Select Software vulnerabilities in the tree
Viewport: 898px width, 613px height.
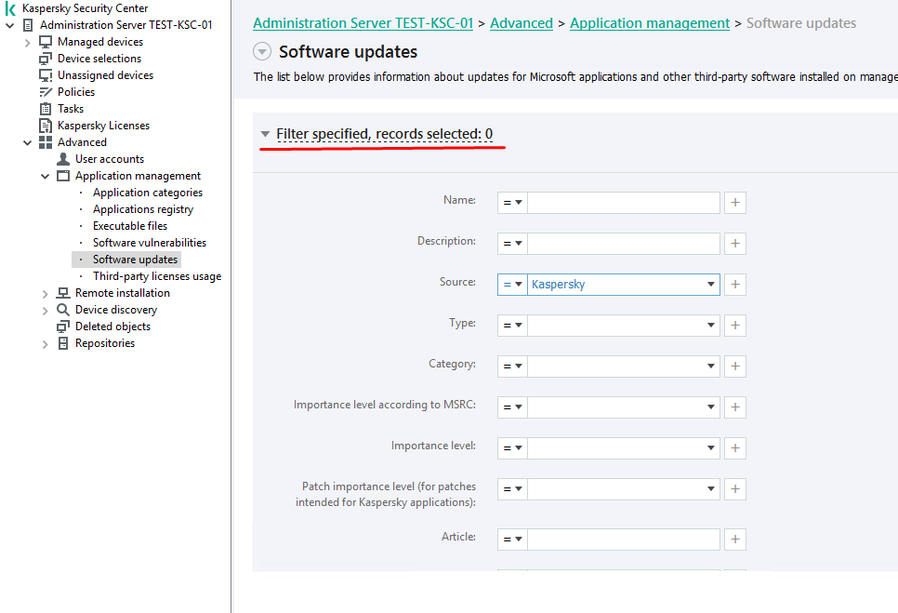149,243
